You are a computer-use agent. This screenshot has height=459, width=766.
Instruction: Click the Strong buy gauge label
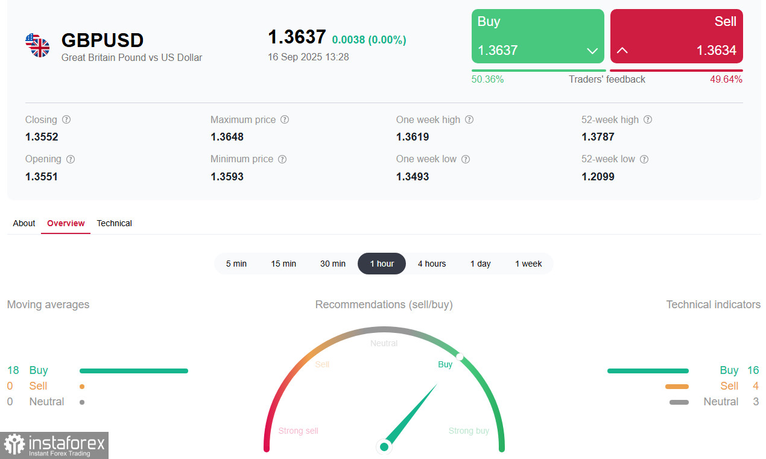tap(469, 431)
